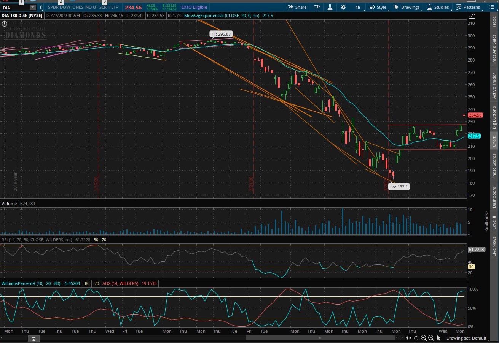This screenshot has width=499, height=343.
Task: Click the RSI study header label
Action: tap(37, 240)
